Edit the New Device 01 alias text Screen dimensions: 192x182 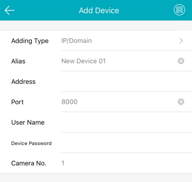[x=84, y=61]
